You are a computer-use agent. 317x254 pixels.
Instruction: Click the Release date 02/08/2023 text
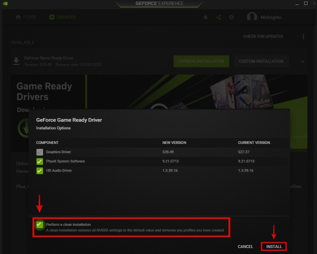point(78,64)
